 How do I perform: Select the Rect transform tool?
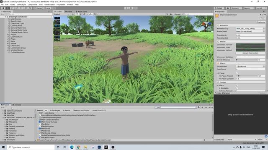pos(21,8)
